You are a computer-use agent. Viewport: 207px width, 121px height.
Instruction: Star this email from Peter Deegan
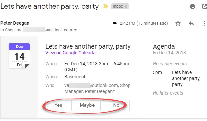tap(178, 23)
